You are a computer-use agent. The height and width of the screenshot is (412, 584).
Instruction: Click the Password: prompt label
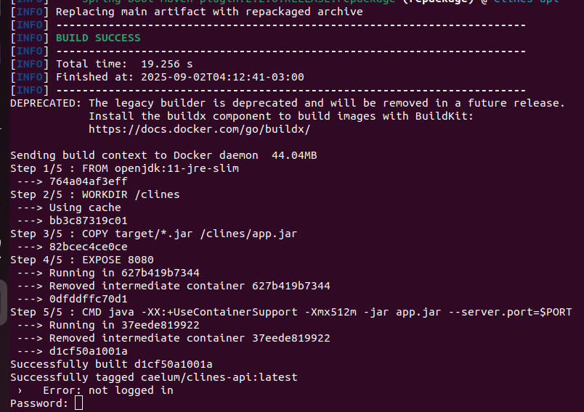click(x=39, y=403)
